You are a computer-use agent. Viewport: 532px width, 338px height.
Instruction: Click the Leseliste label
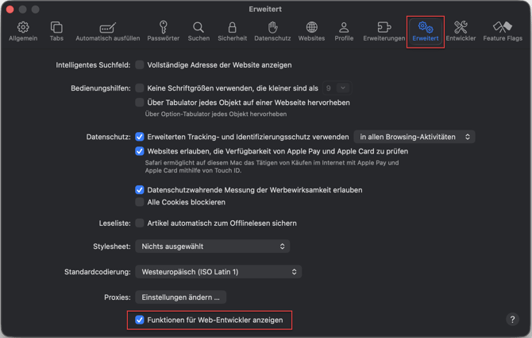point(114,223)
